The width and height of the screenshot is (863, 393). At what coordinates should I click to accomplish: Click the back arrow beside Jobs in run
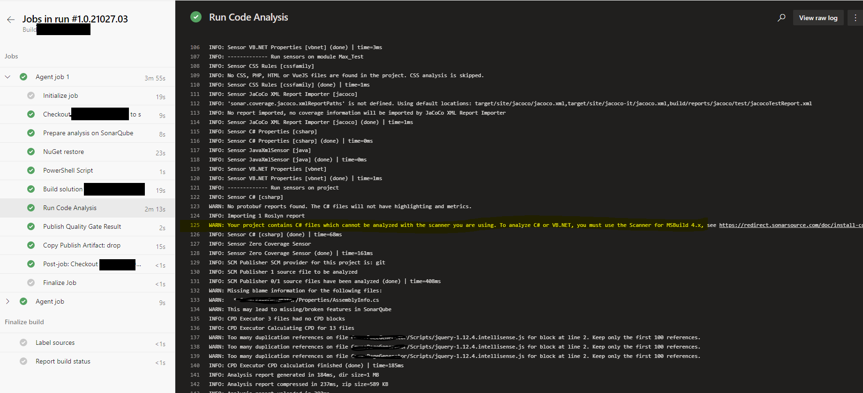pyautogui.click(x=10, y=20)
